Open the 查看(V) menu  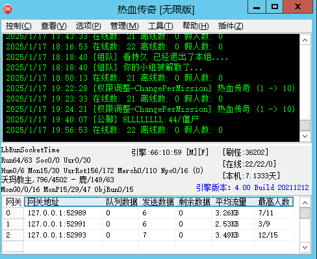(54, 26)
